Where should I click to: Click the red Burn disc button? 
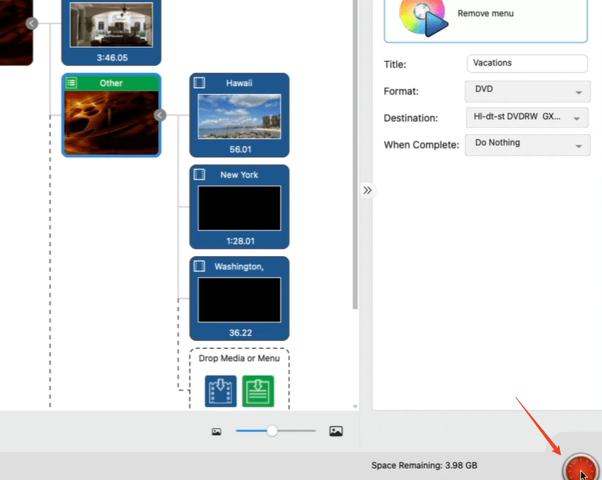pos(580,470)
